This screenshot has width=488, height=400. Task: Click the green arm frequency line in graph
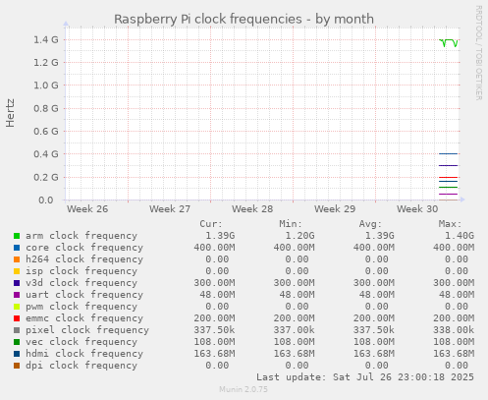click(449, 40)
